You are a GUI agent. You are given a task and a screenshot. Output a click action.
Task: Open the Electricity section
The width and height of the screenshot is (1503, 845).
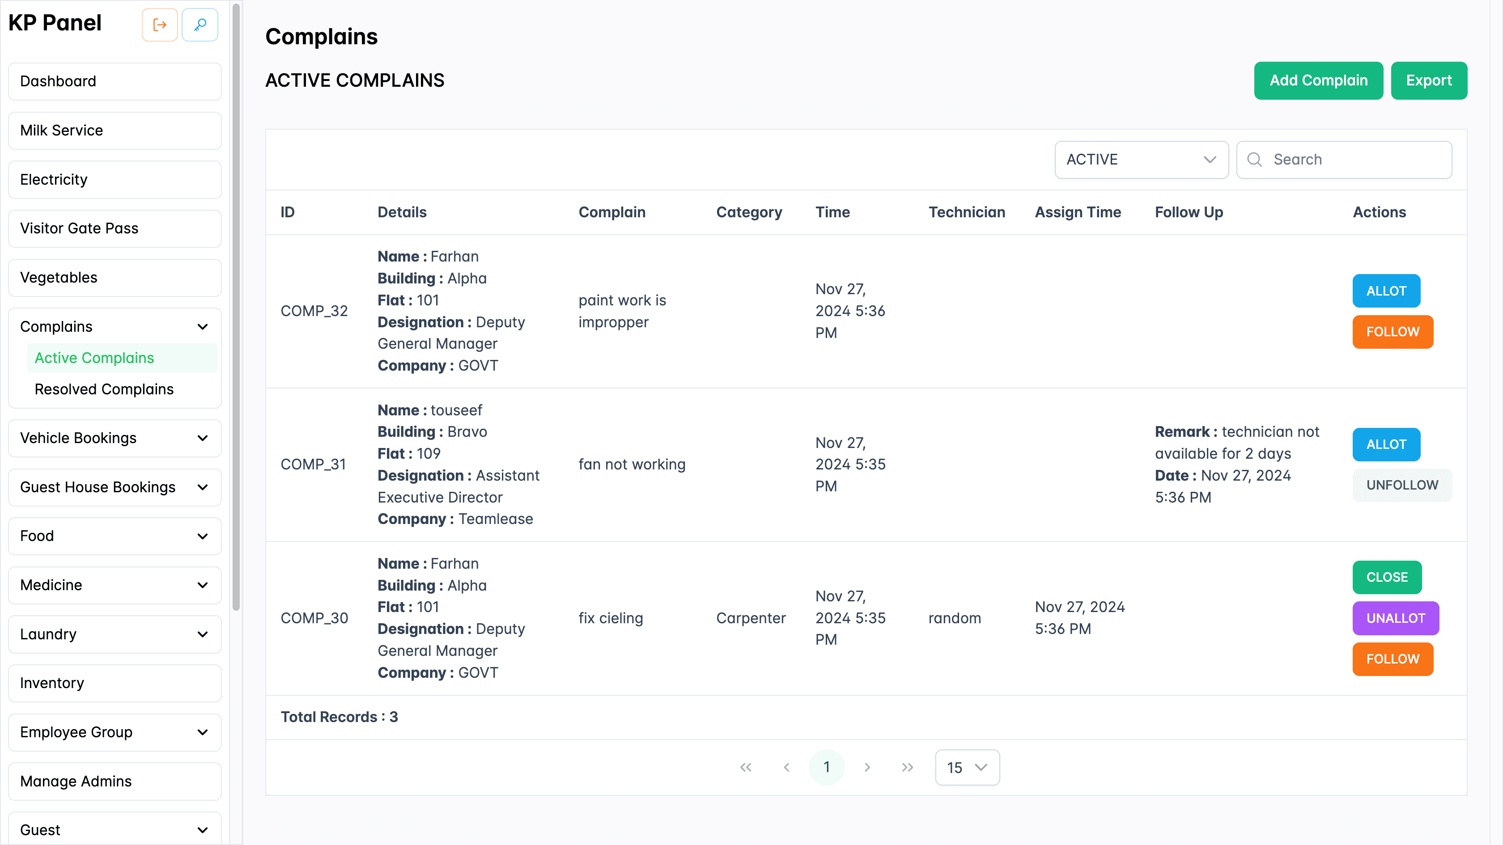54,179
